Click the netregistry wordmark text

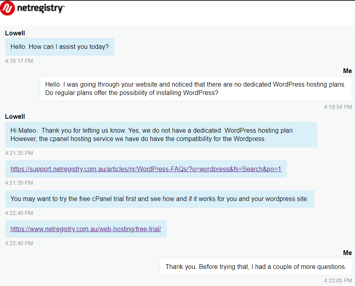(x=41, y=8)
